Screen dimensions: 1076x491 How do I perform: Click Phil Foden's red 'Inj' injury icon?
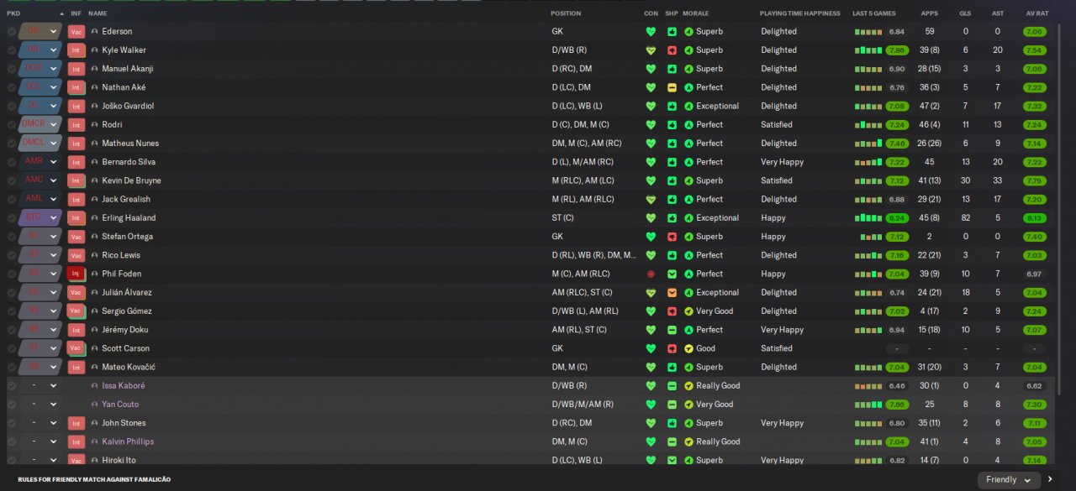coord(76,274)
